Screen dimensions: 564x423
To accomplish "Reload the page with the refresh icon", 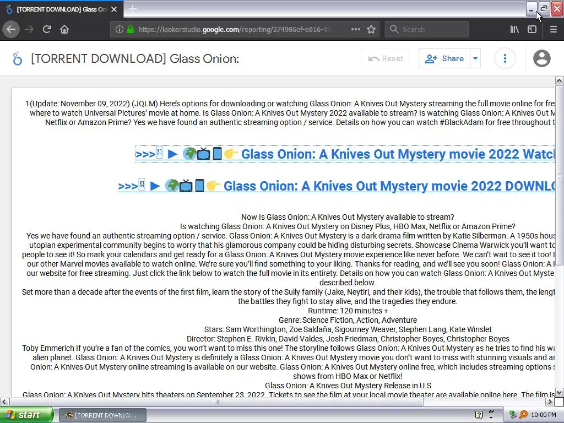I will pos(47,30).
